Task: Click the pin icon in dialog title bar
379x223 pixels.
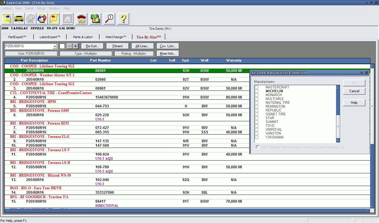Action: [x=362, y=73]
